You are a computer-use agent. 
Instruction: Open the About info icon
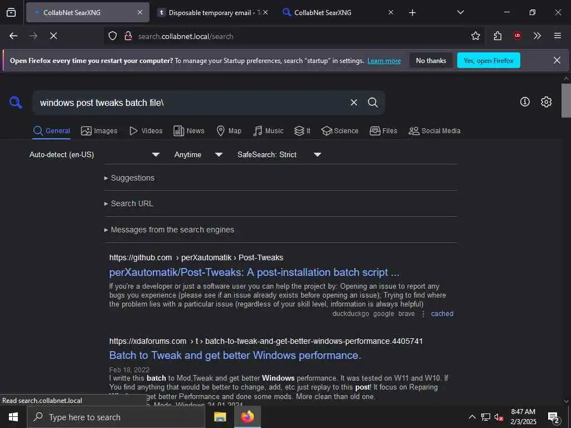(x=525, y=102)
